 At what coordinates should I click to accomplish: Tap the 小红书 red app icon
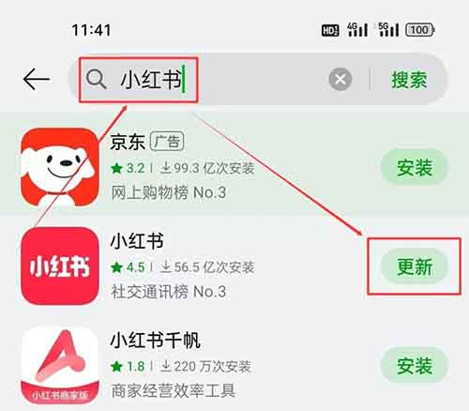(59, 266)
